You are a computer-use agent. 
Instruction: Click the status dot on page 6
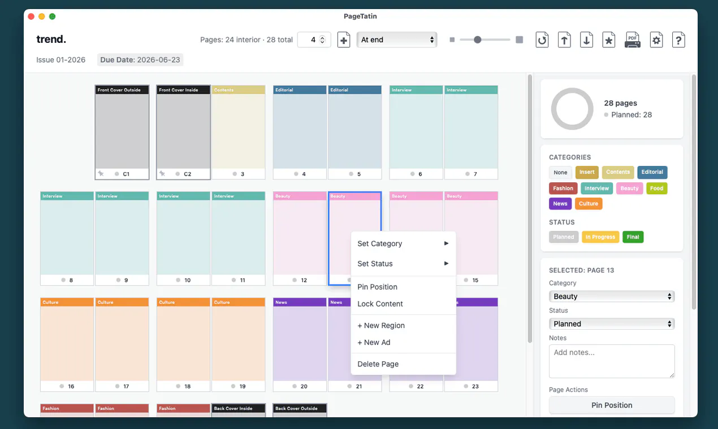[x=412, y=174]
